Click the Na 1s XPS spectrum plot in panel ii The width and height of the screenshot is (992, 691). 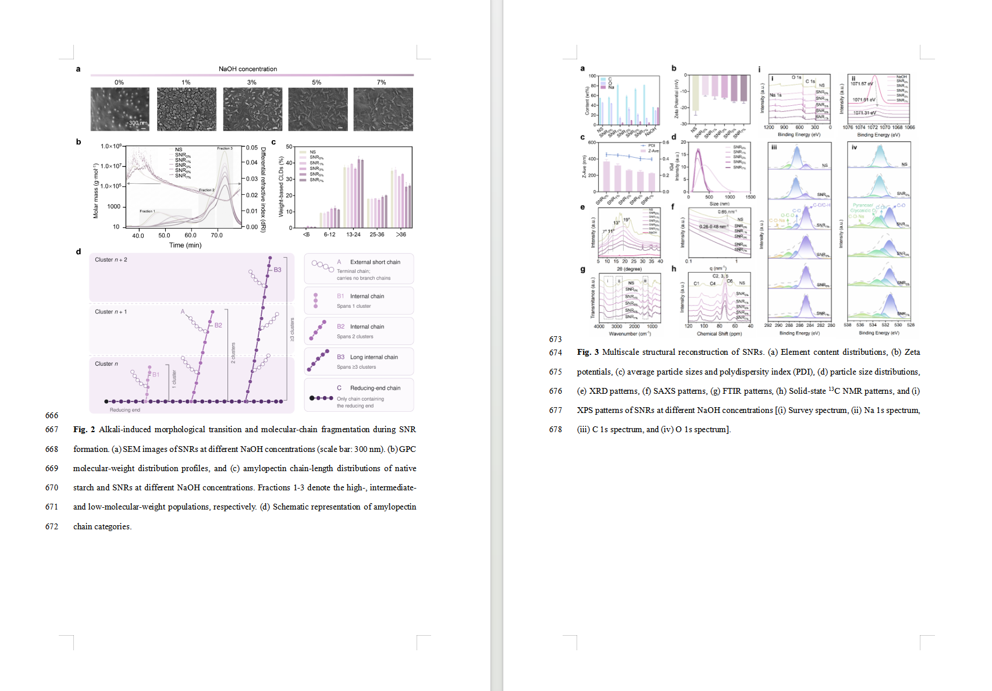[879, 99]
